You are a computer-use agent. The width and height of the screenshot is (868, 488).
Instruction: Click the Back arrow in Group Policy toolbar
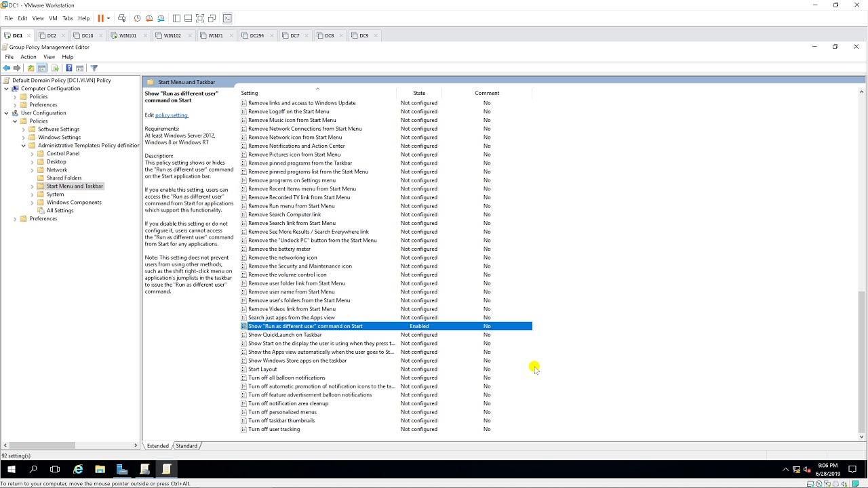(x=7, y=68)
